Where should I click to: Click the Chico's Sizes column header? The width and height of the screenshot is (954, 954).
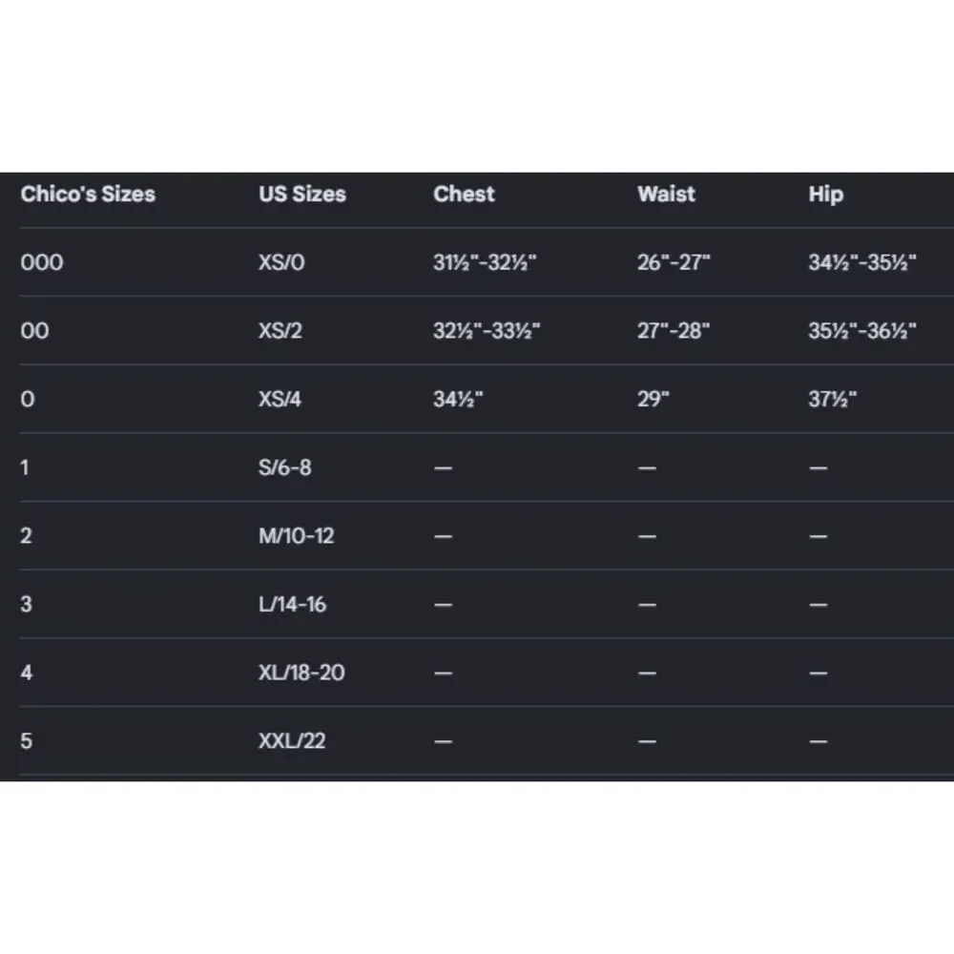pyautogui.click(x=88, y=194)
